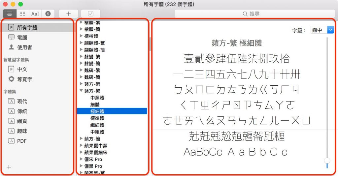Select the highlighted 極細體 typeface

tap(112, 111)
